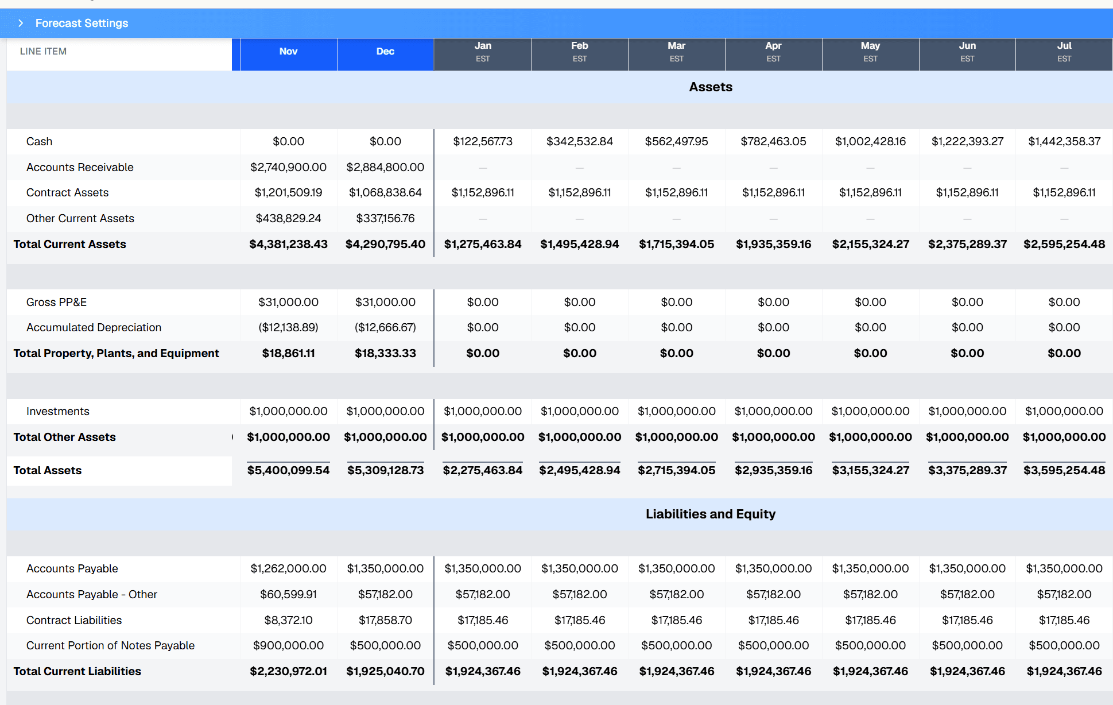Screen dimensions: 1113x705
Task: Select the Contract Assets row label
Action: [x=67, y=192]
